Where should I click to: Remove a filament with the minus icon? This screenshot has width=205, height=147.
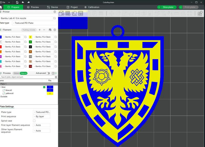tap(44, 30)
